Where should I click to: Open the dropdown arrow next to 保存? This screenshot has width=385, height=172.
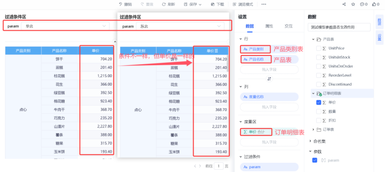click(x=200, y=5)
